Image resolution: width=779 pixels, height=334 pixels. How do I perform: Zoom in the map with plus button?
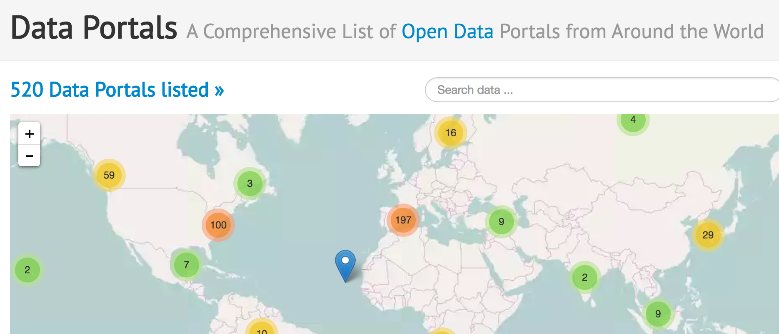click(x=29, y=134)
